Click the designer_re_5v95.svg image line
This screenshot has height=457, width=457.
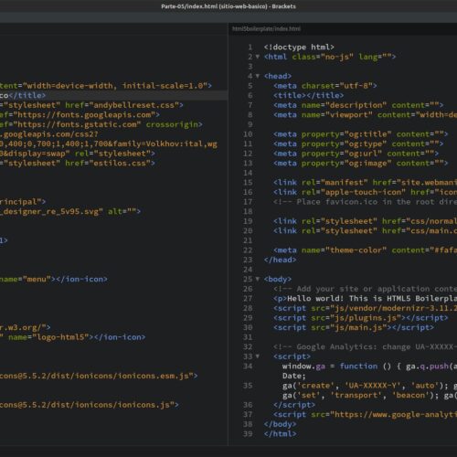(70, 211)
